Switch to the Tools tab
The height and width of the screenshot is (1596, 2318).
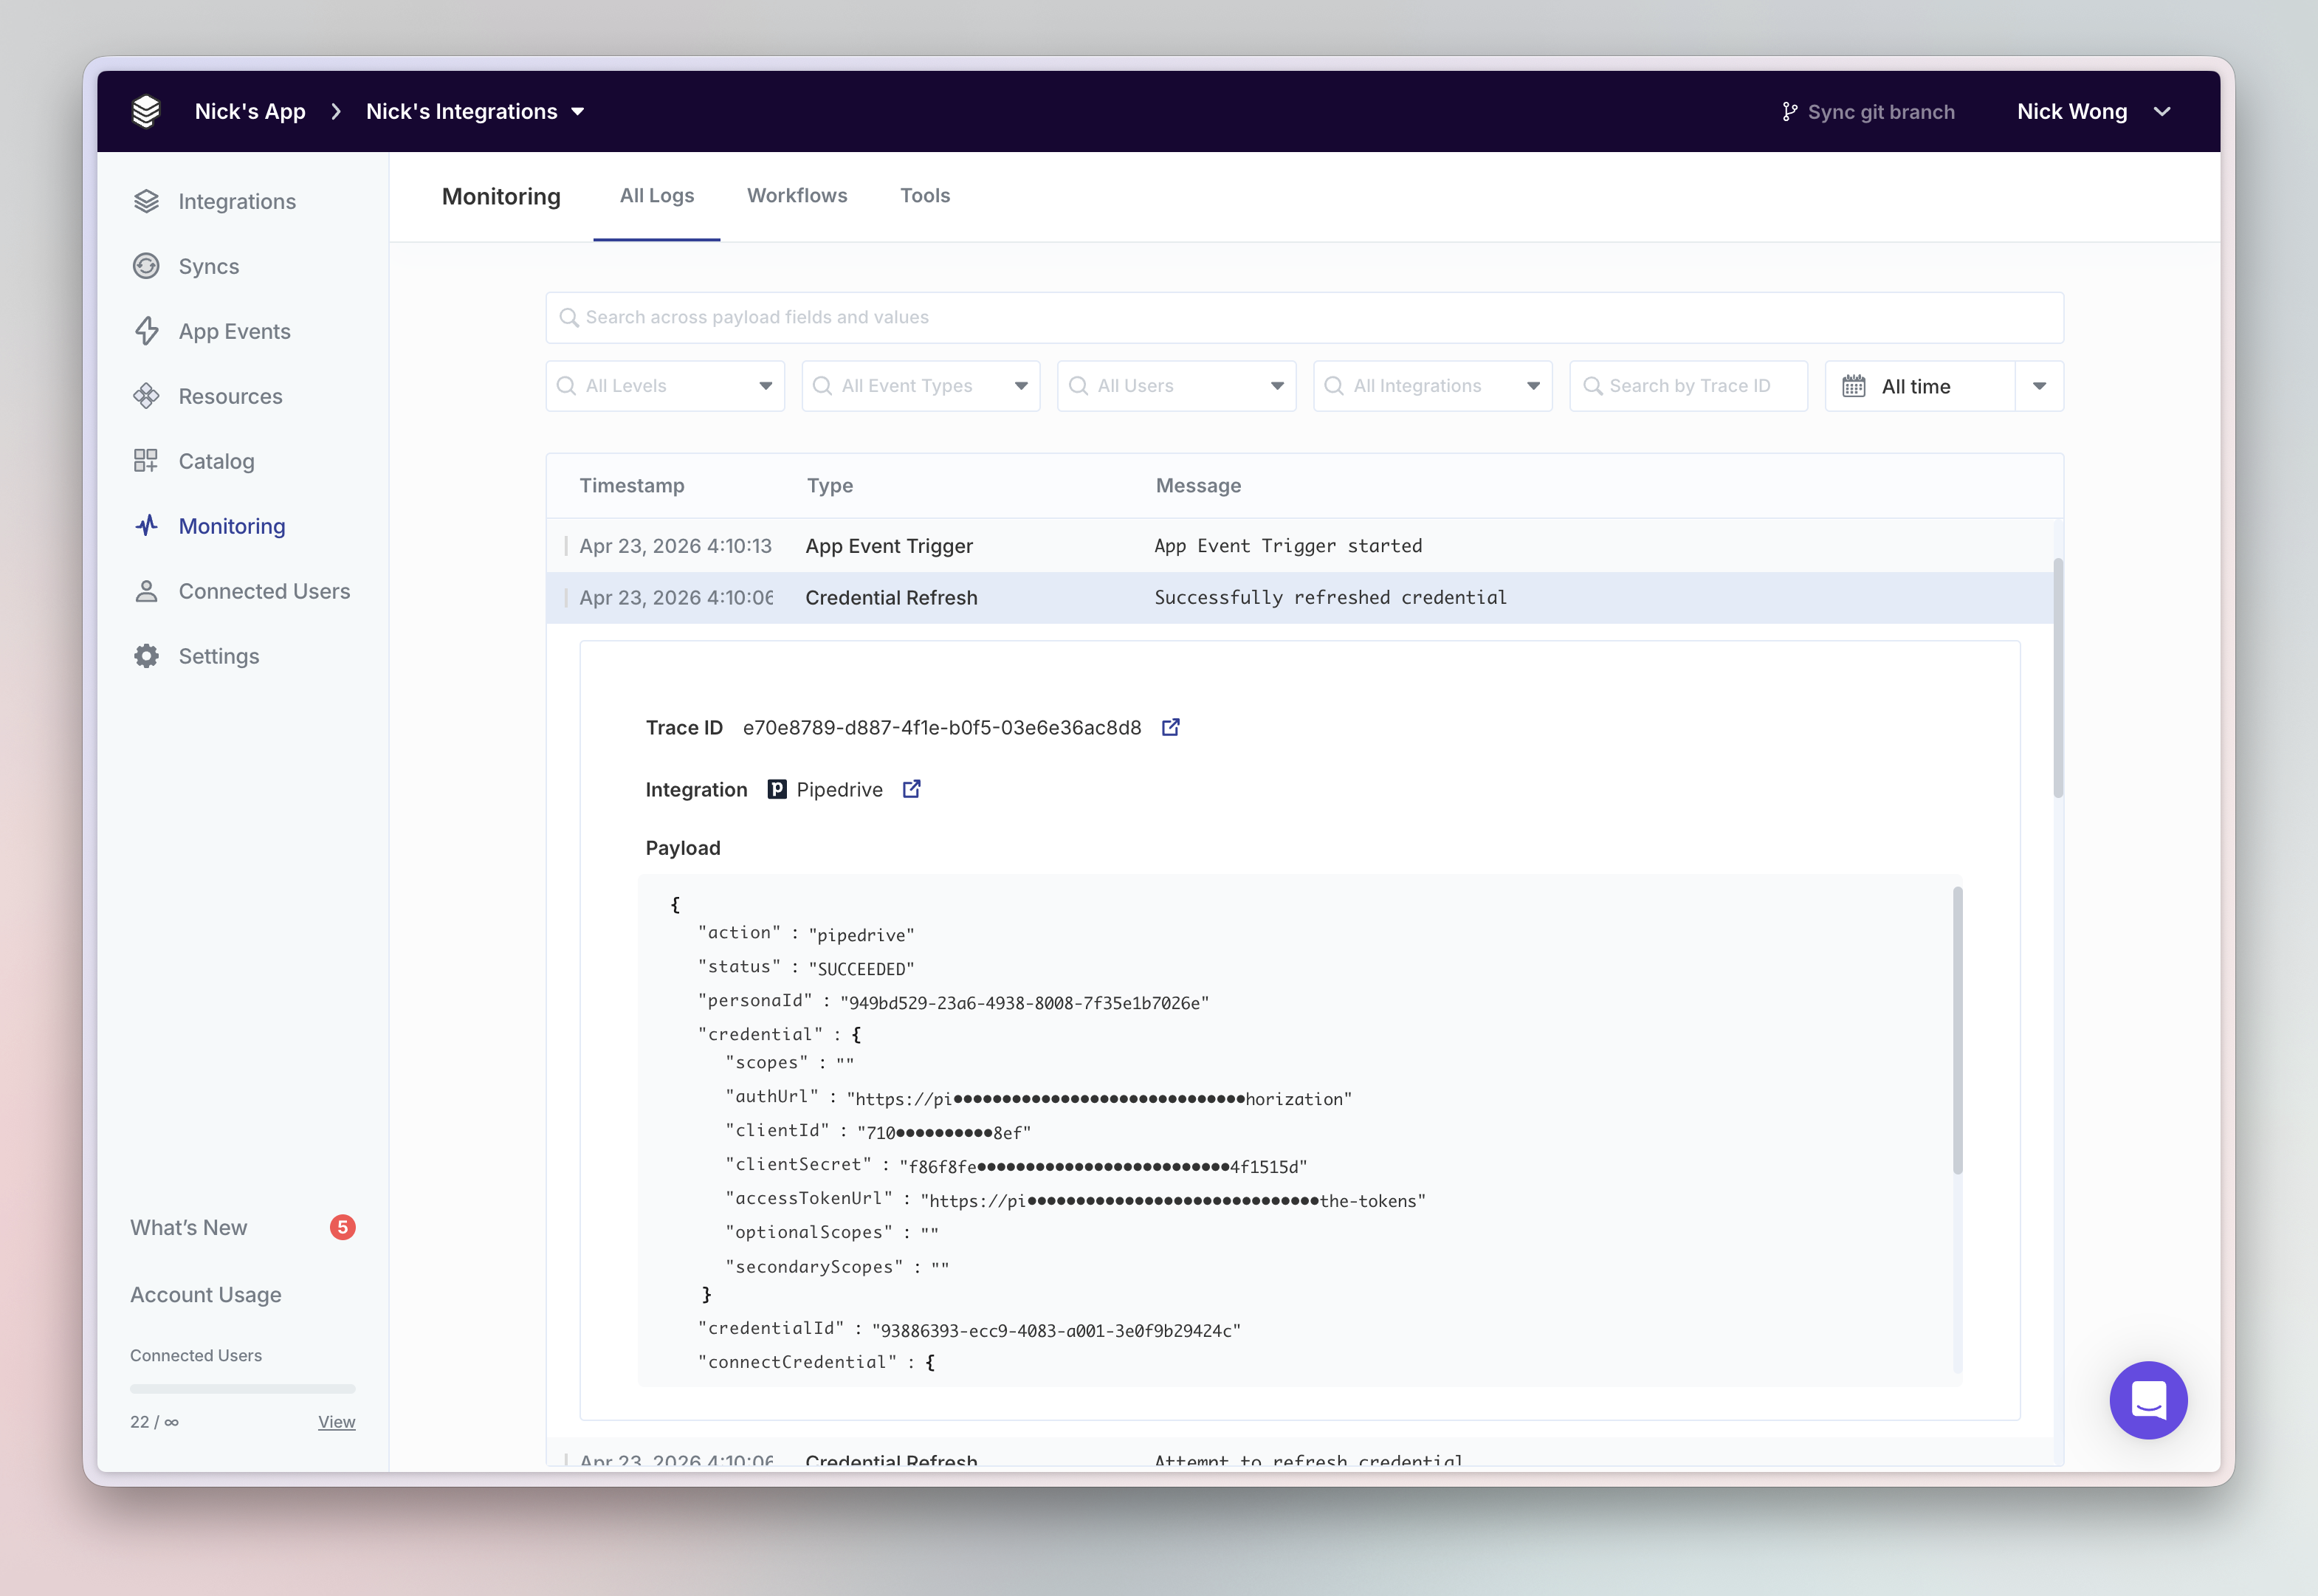pyautogui.click(x=925, y=196)
